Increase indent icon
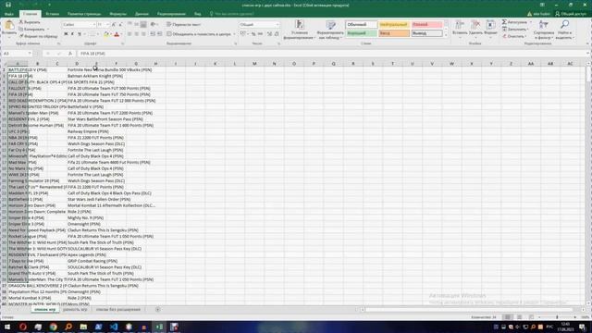 tap(160, 34)
